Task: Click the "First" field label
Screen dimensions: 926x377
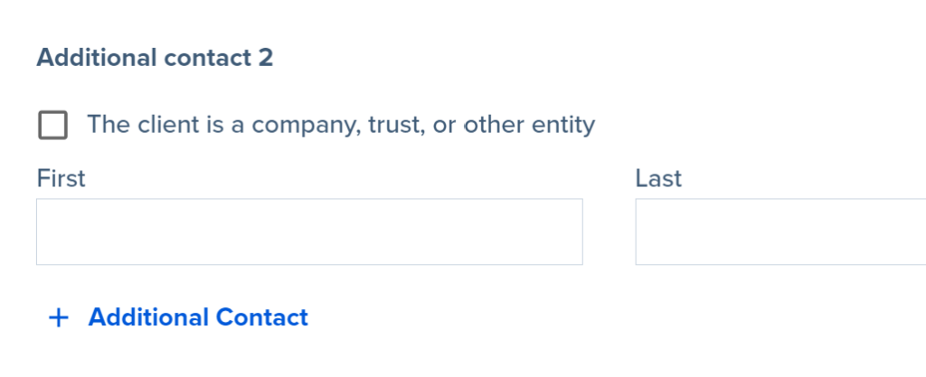Action: tap(61, 178)
